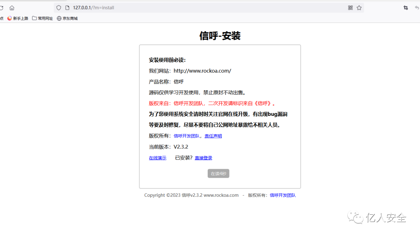Open the 常用网址 bookmarks folder

click(43, 18)
